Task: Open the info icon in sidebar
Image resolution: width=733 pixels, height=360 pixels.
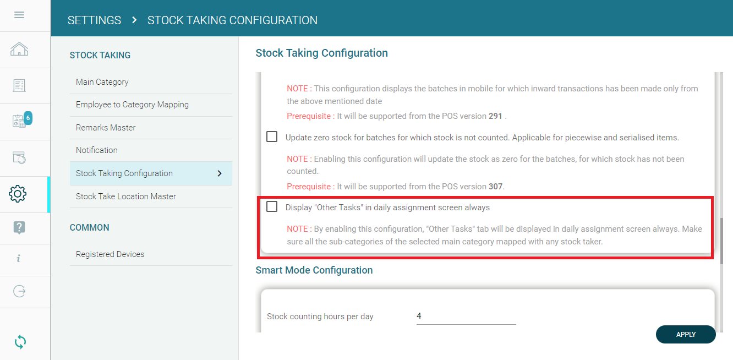Action: pyautogui.click(x=19, y=258)
